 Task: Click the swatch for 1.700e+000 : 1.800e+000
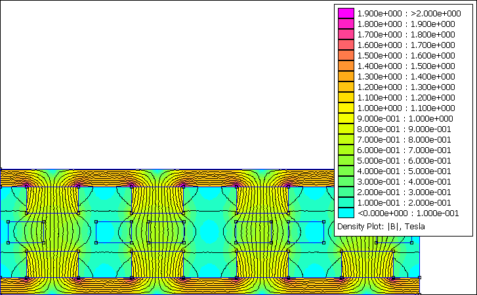pos(346,34)
